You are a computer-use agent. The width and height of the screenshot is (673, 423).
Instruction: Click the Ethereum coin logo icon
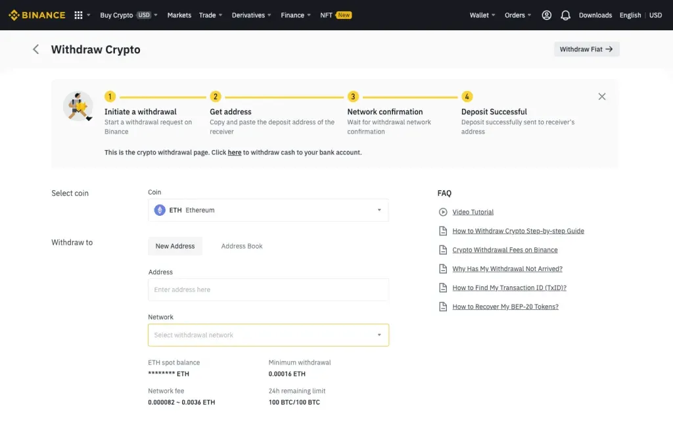pyautogui.click(x=160, y=210)
